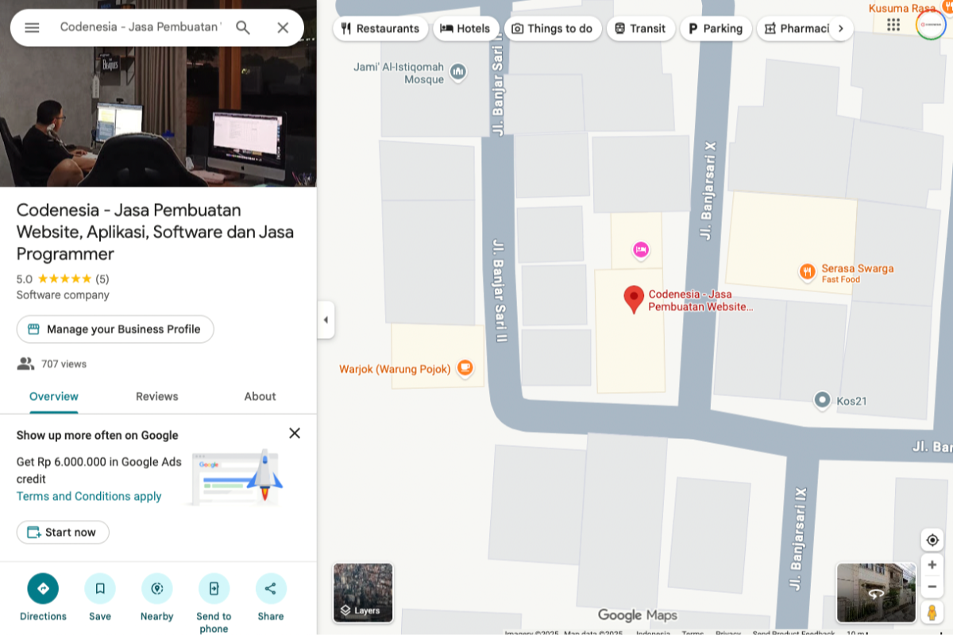The image size is (953, 635).
Task: Open Terms and Conditions apply link
Action: click(89, 496)
